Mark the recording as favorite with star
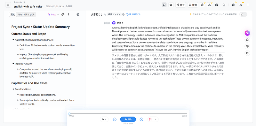Viewport: 256px width, 126px height. pos(171,5)
